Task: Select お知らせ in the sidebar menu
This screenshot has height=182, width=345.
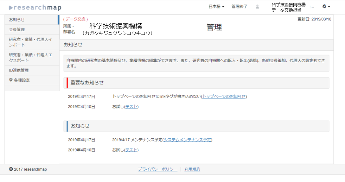Action: 32,20
